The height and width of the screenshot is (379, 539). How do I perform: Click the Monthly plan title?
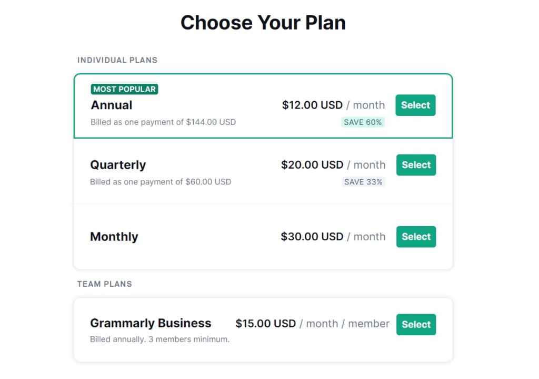click(x=114, y=237)
